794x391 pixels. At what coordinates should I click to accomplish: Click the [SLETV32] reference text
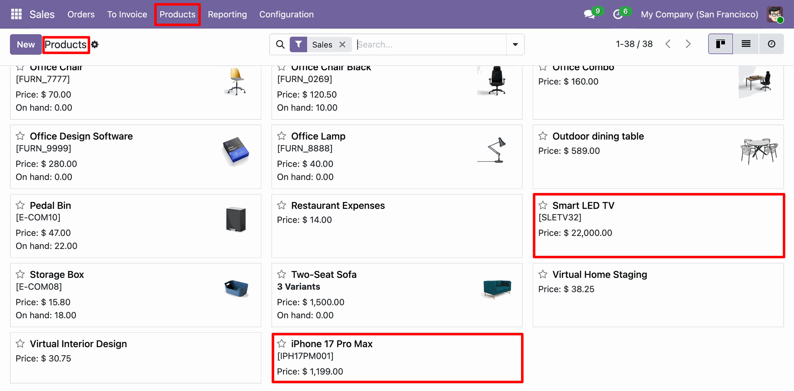point(560,217)
